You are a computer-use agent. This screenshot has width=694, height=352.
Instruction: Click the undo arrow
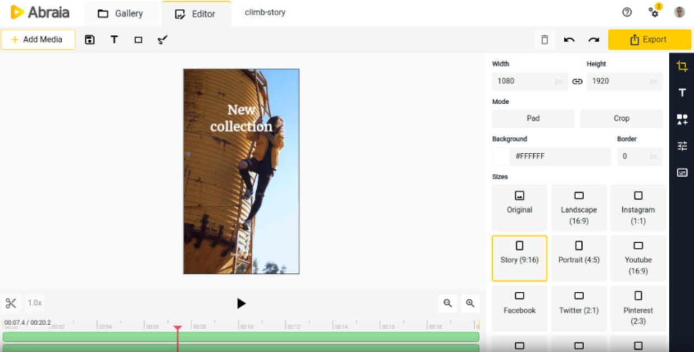point(569,40)
